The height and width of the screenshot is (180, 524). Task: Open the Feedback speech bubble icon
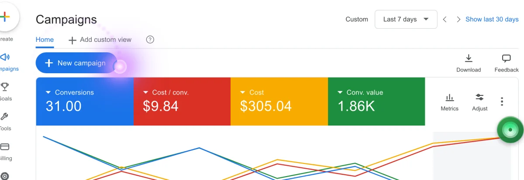[x=507, y=58]
